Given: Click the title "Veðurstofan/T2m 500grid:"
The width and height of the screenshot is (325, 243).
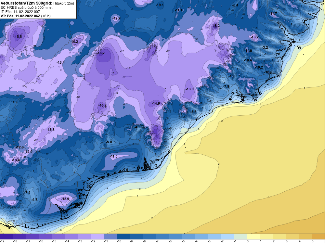Looking at the screenshot, I should click(27, 3).
